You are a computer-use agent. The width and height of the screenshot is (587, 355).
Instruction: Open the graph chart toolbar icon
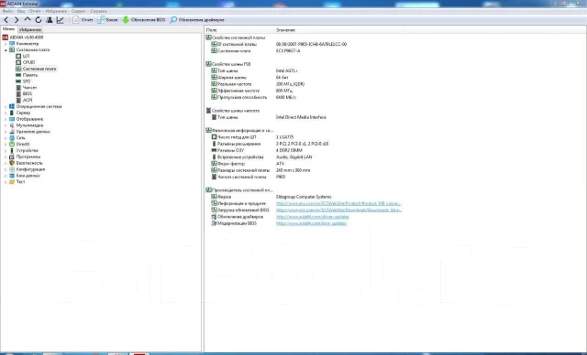tap(60, 20)
